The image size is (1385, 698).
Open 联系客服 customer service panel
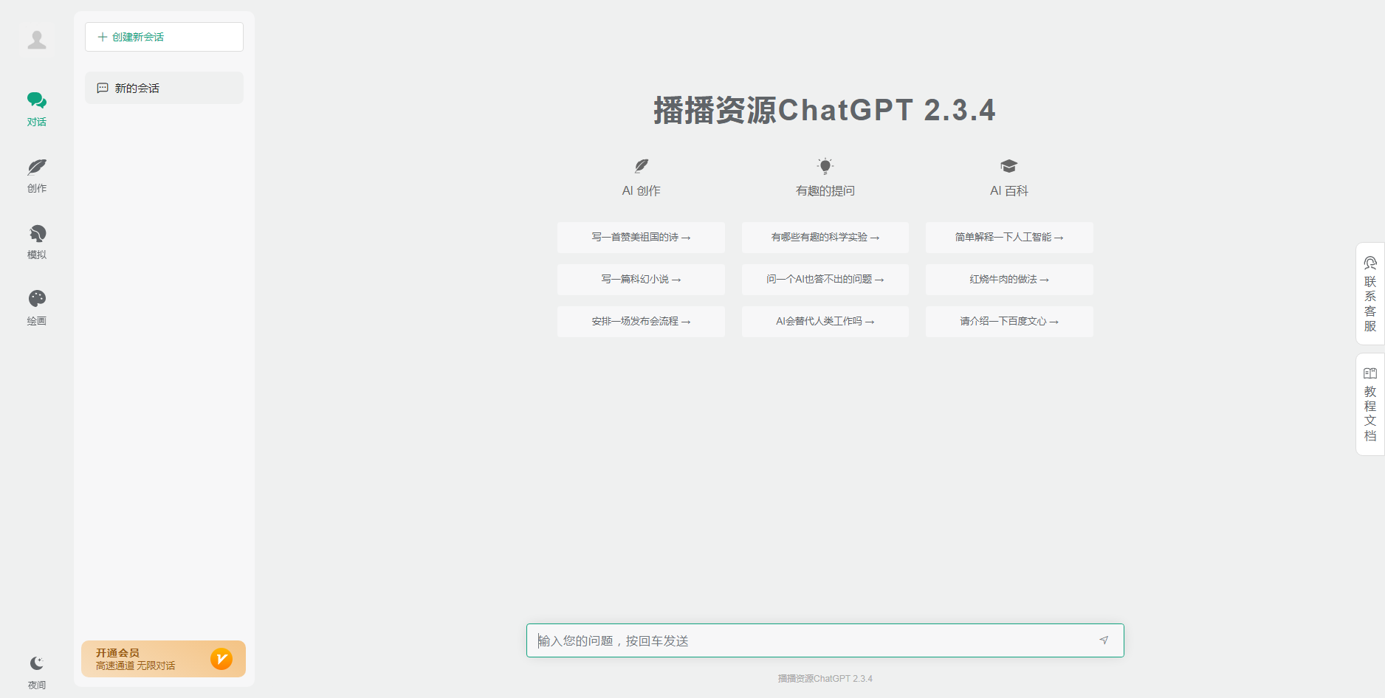point(1370,294)
